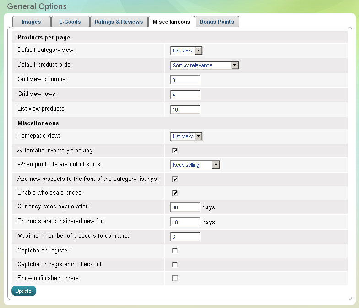Screen dimensions: 359x308
Task: Enable the Show unfinished orders checkbox
Action: 175,278
